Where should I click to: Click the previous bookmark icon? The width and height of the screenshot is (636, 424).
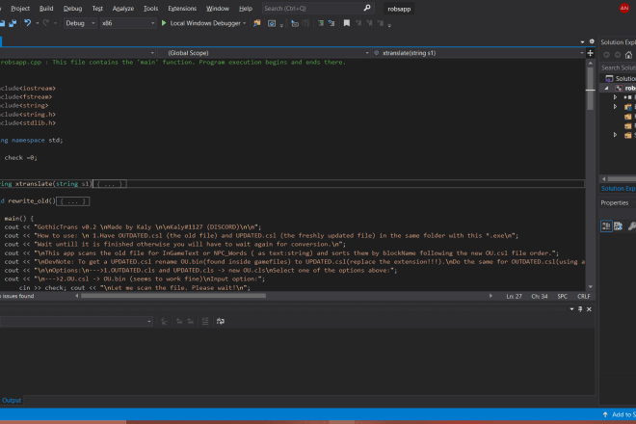[x=358, y=23]
